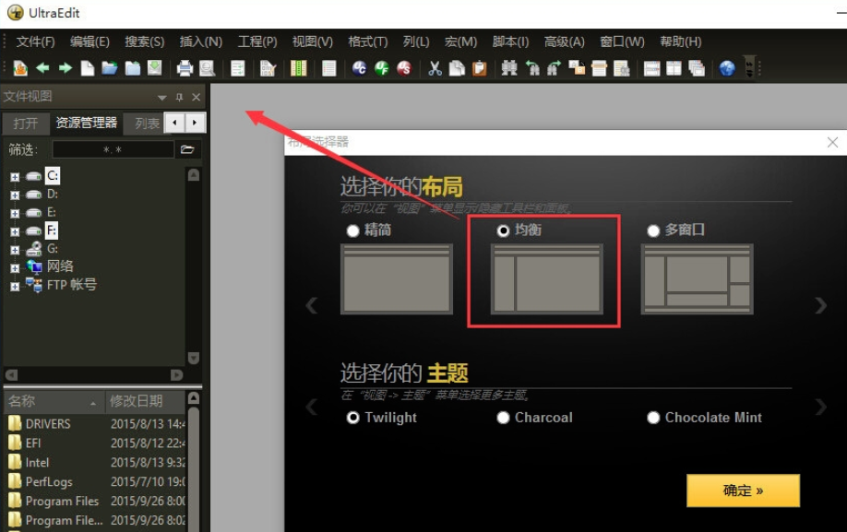Switch to the 打开 tab

point(26,124)
